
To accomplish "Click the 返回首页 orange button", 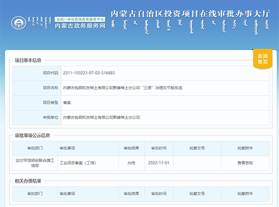I will pyautogui.click(x=263, y=59).
